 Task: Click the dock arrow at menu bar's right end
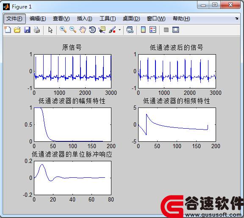click(237, 18)
